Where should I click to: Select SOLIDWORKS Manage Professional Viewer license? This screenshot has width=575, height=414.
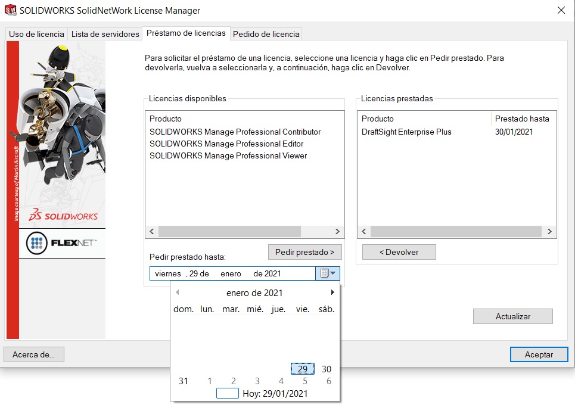(228, 155)
